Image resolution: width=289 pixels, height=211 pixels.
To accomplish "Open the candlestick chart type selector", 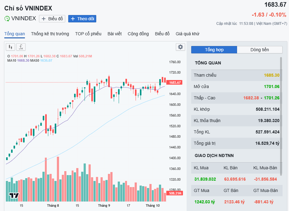I will point(10,47).
